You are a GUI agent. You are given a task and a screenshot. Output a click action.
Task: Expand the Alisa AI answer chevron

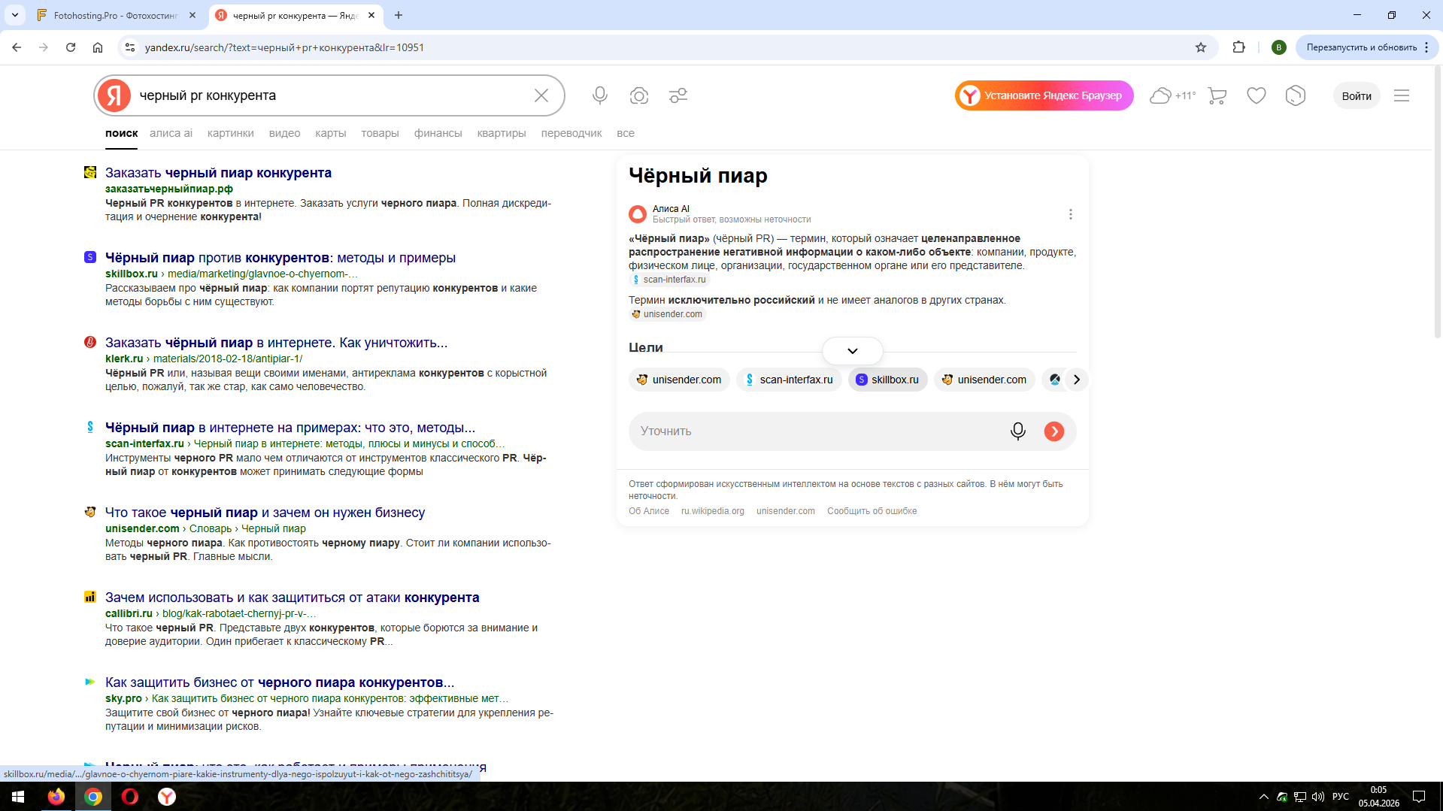(852, 351)
